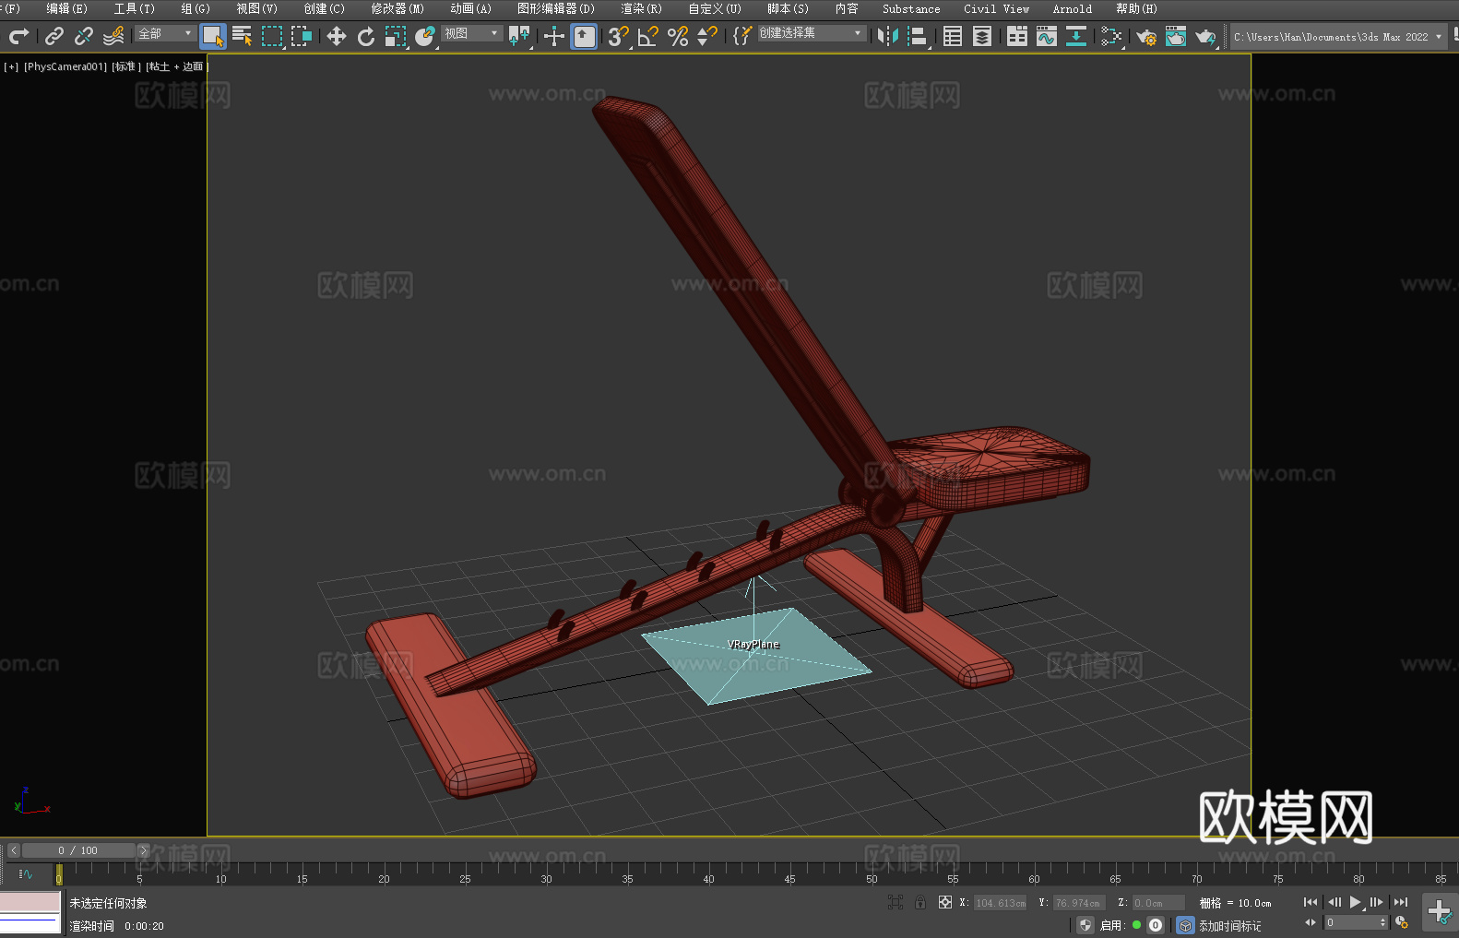The height and width of the screenshot is (938, 1459).
Task: Open Time Configuration icon
Action: point(1402,923)
